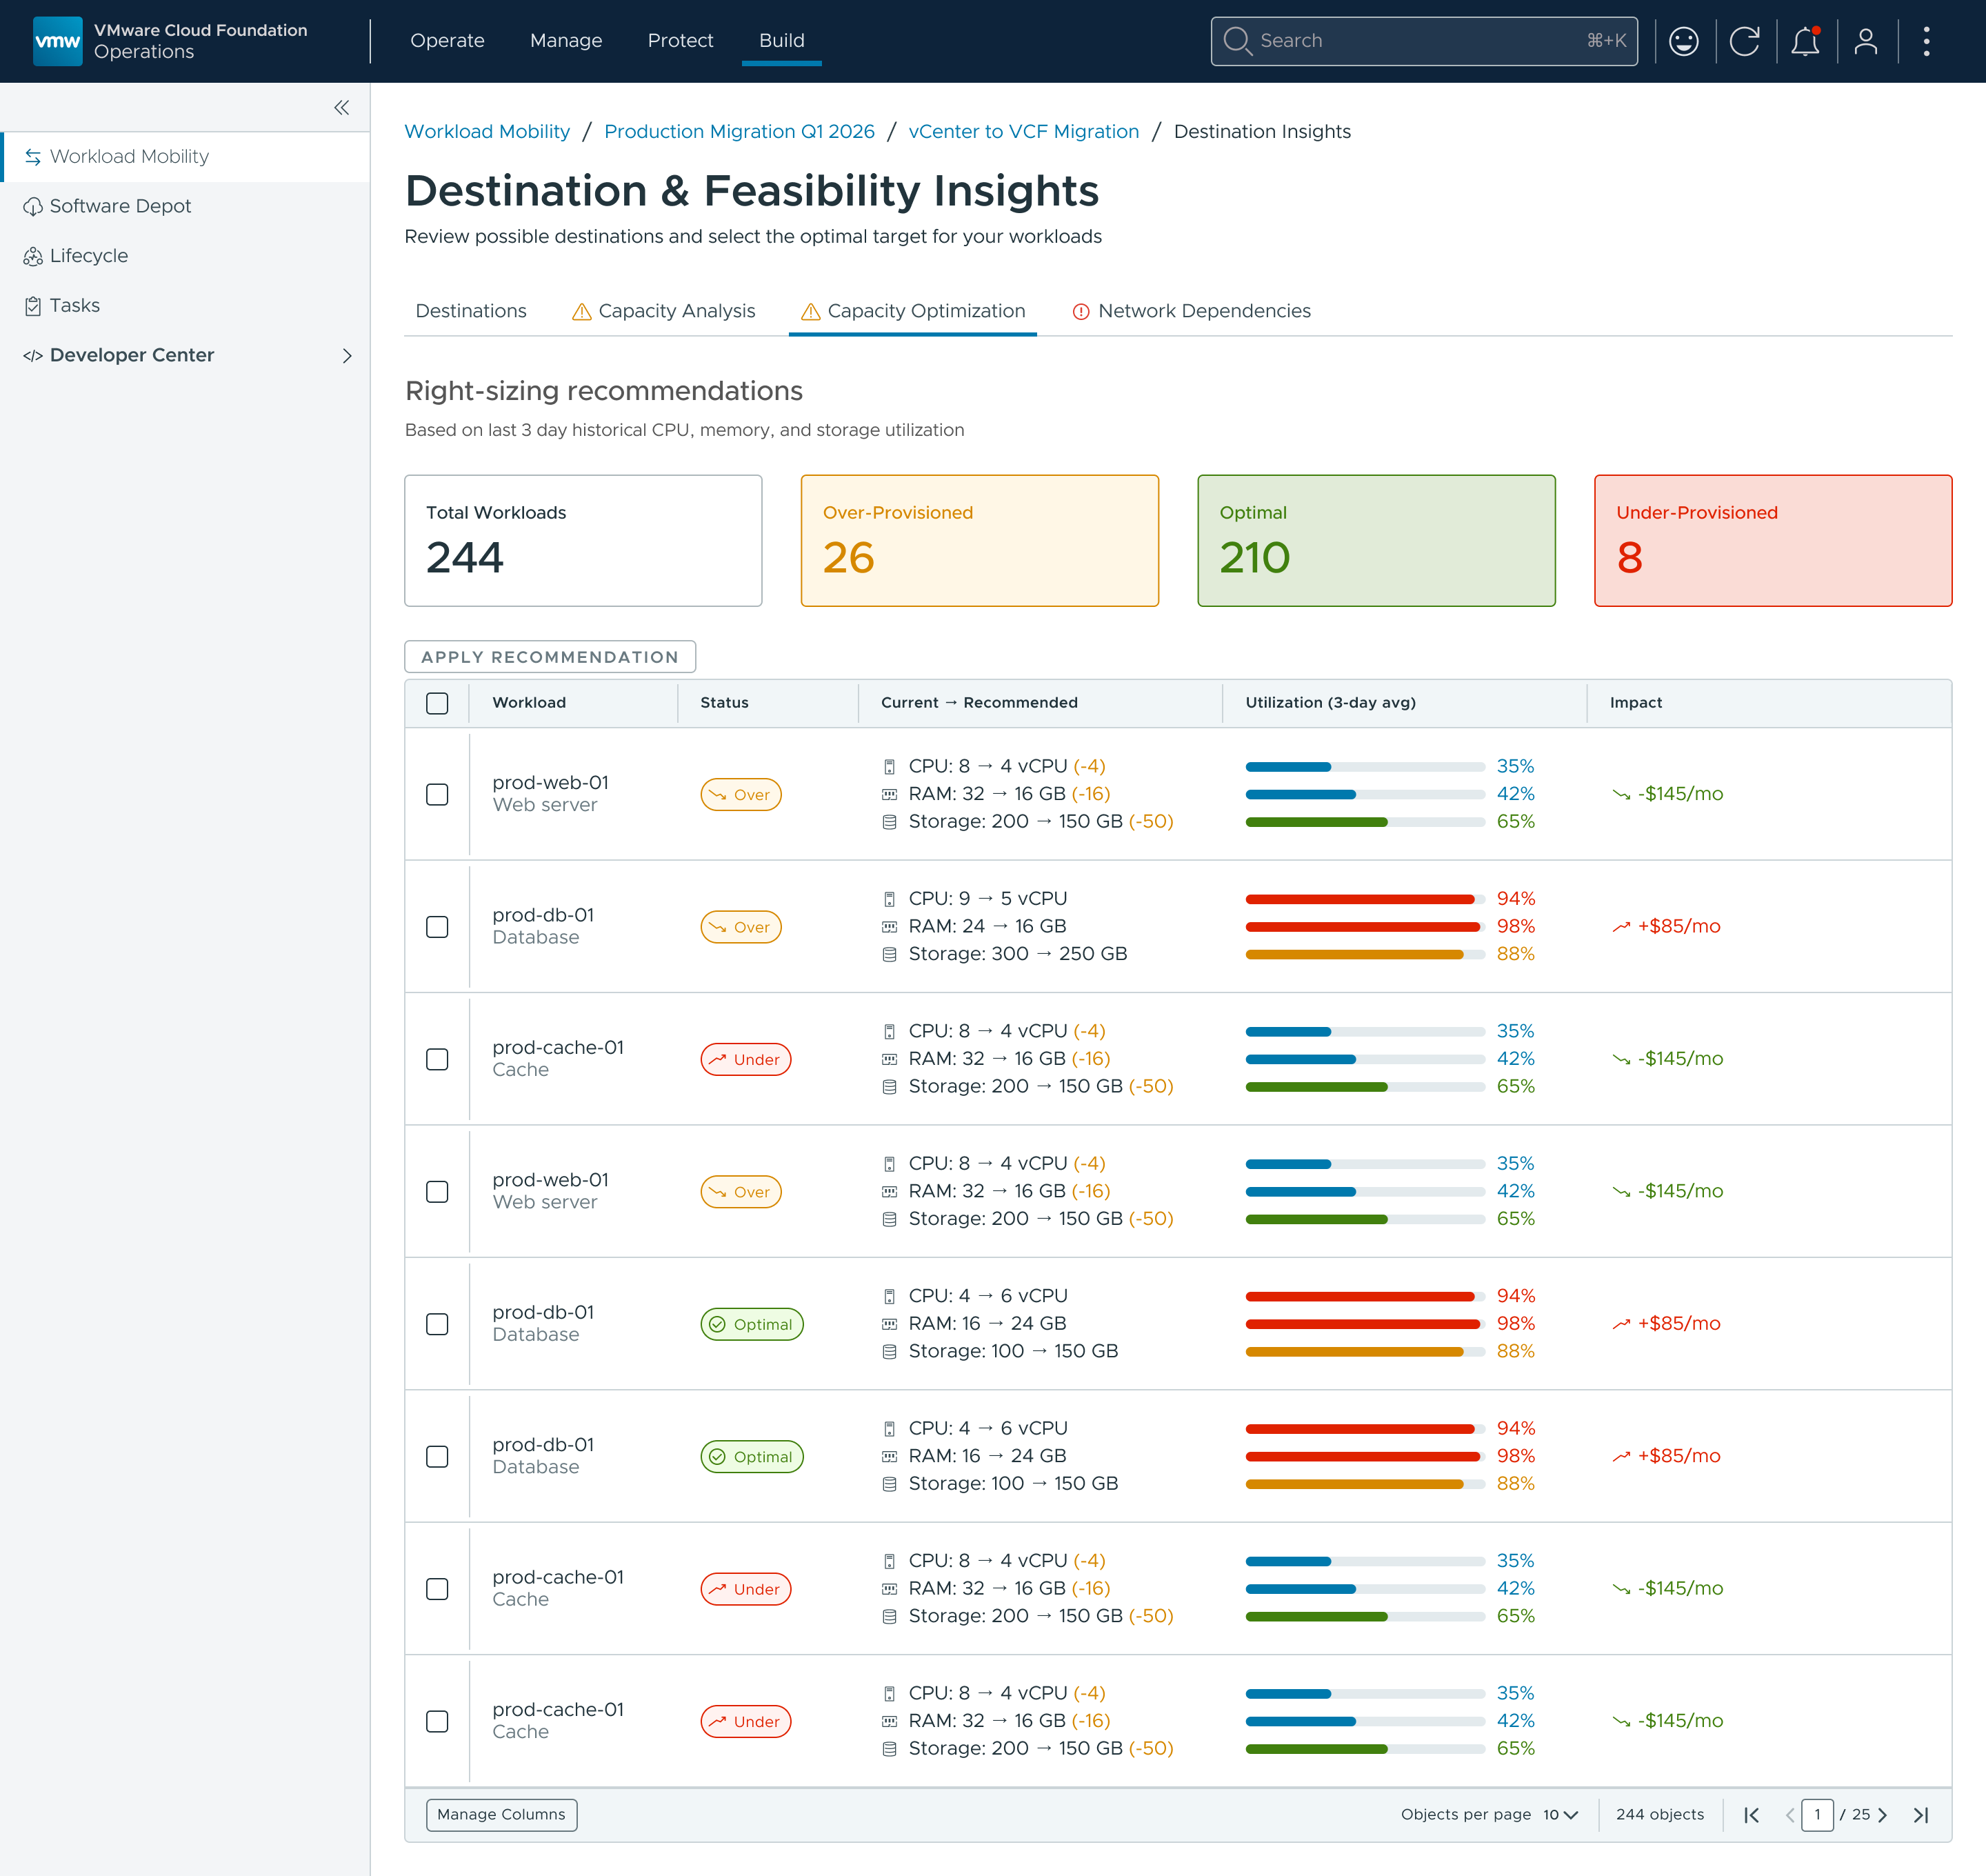1986x1876 pixels.
Task: Collapse sidebar with double-chevron icon
Action: tap(342, 107)
